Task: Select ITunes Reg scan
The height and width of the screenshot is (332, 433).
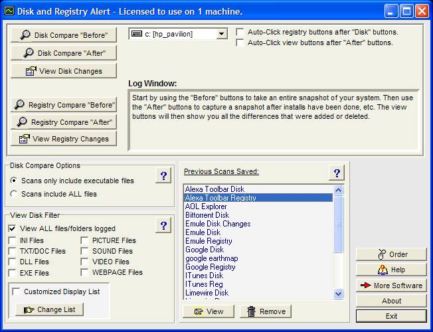Action: [258, 284]
